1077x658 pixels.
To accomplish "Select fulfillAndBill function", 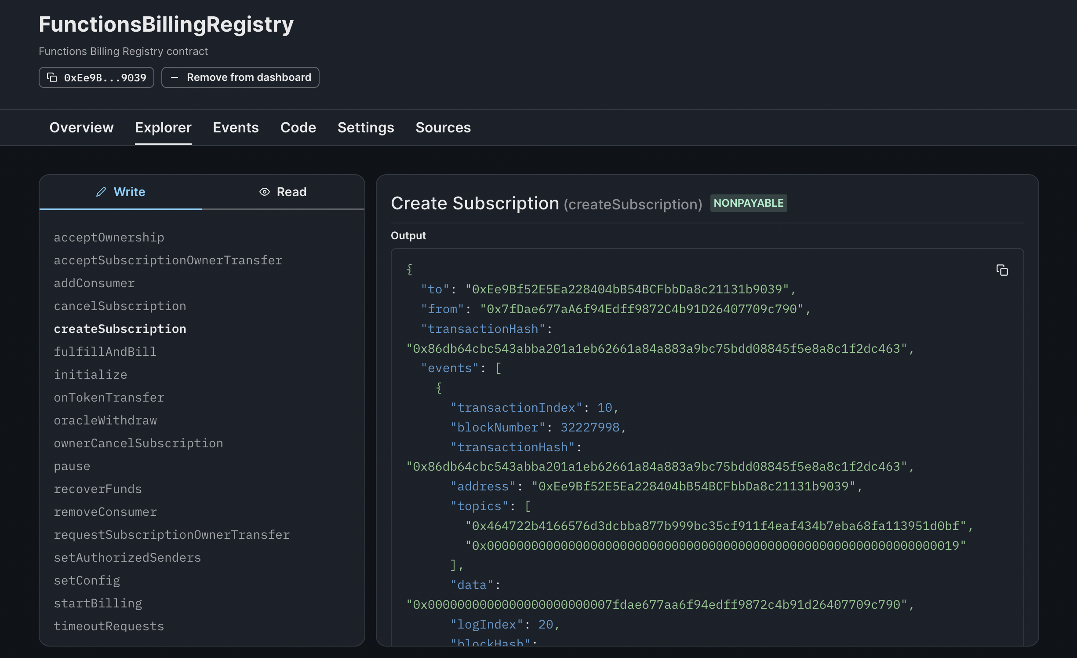I will tap(105, 352).
